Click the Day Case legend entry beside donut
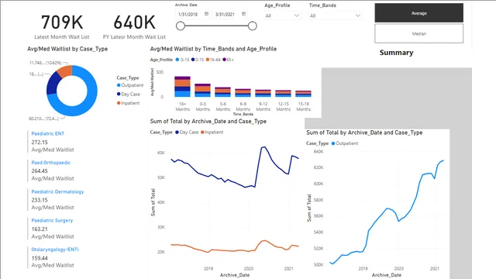 pos(129,95)
